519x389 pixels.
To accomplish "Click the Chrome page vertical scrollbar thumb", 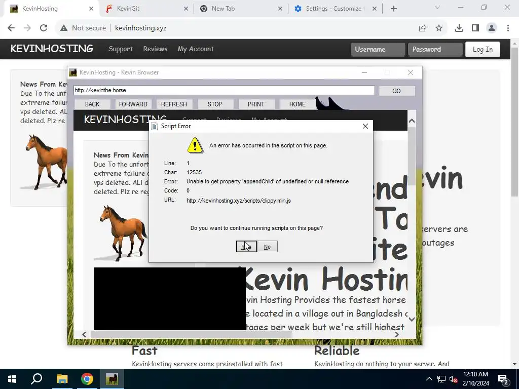I will coord(514,123).
